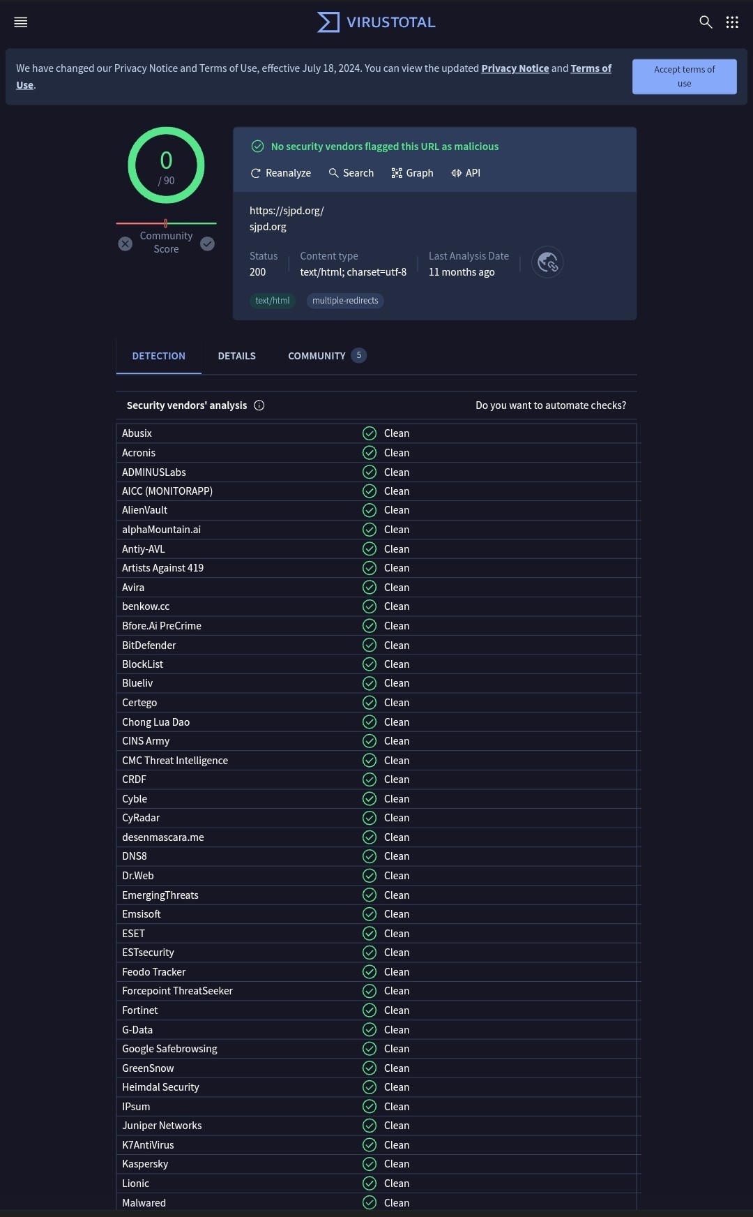Click the Search action button
This screenshot has height=1217, width=753.
tap(351, 173)
